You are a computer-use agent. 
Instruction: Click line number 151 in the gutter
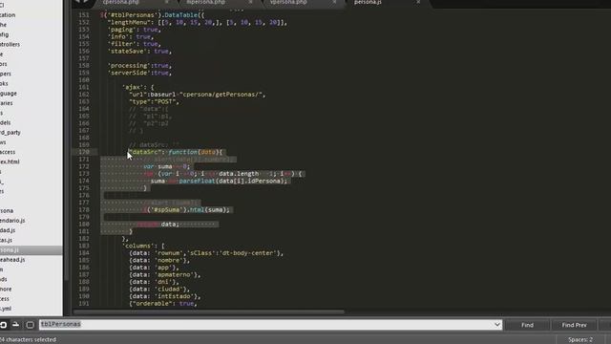point(84,15)
